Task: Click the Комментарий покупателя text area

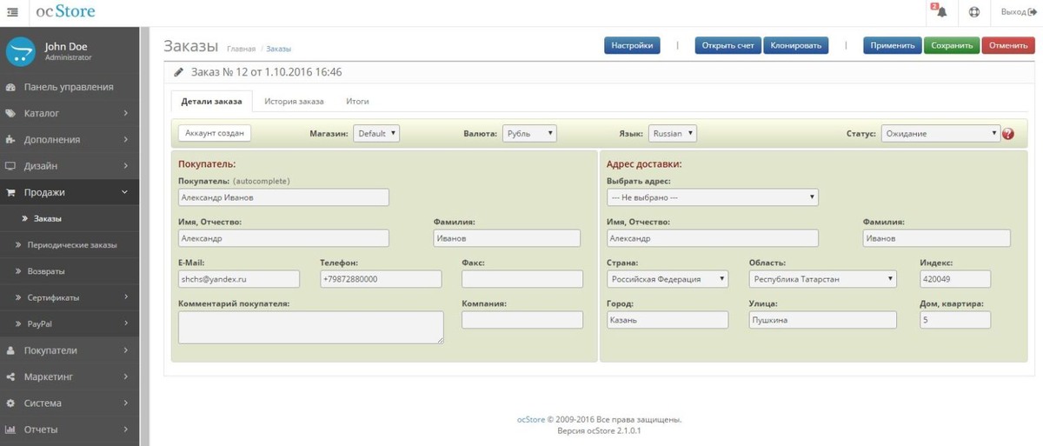Action: coord(311,328)
